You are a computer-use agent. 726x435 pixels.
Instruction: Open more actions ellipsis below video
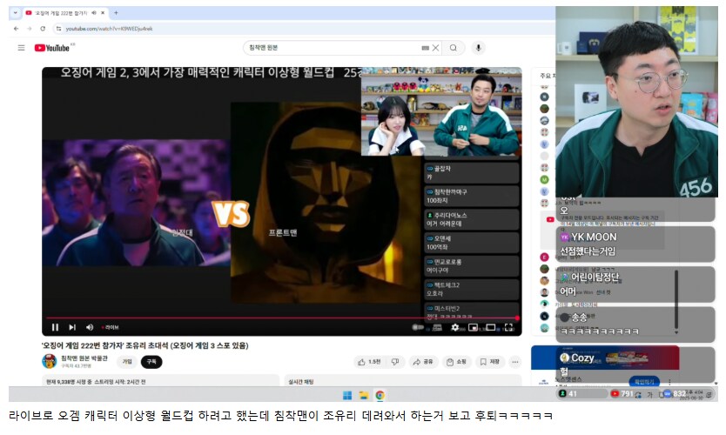514,362
